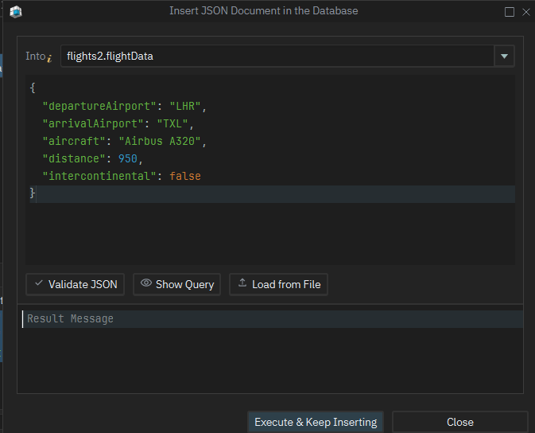535x433 pixels.
Task: Click Execute & Keep Inserting button
Action: 316,422
